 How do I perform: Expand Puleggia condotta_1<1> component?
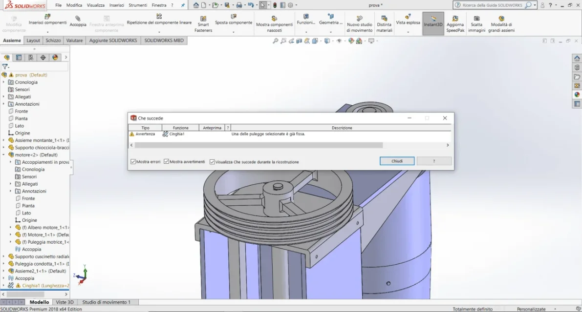4,264
